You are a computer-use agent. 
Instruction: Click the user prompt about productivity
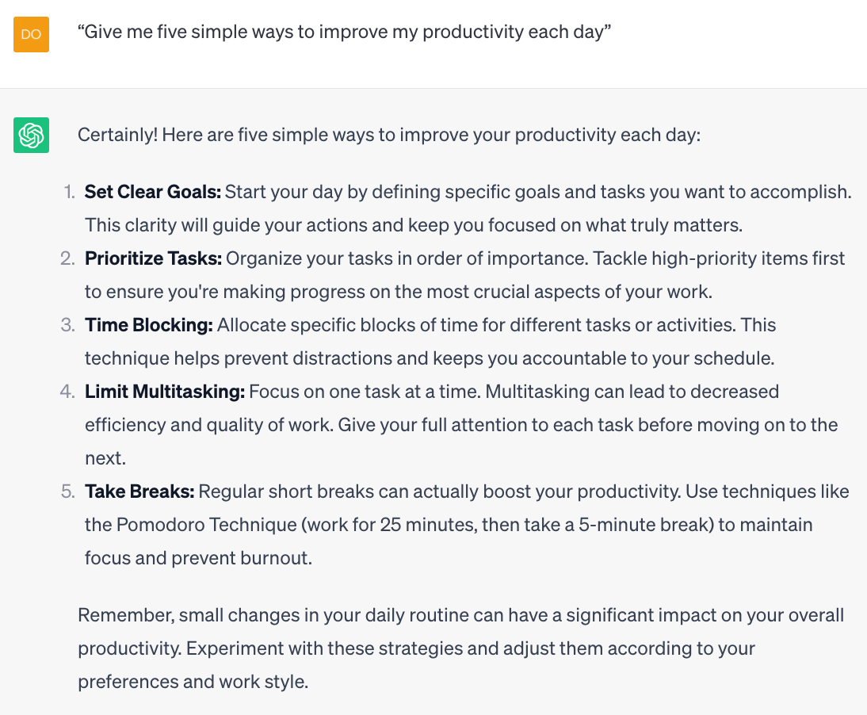[344, 32]
